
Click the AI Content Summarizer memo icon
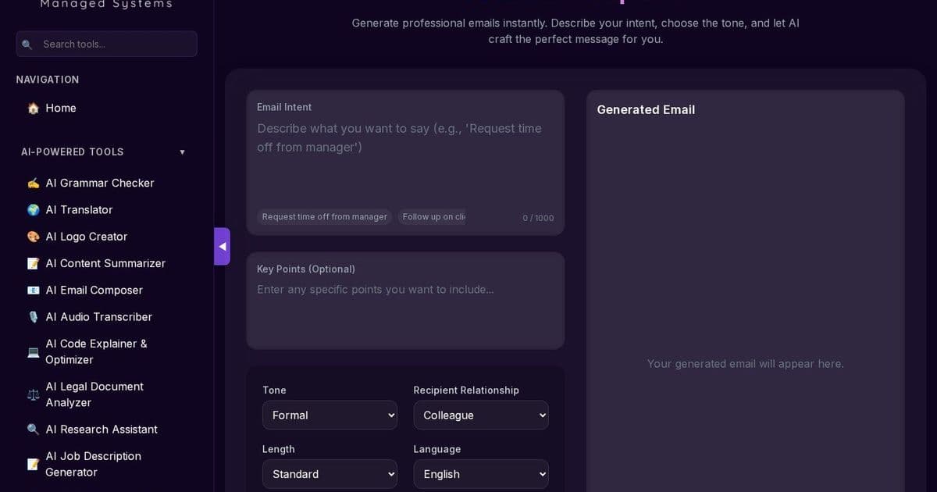click(33, 263)
